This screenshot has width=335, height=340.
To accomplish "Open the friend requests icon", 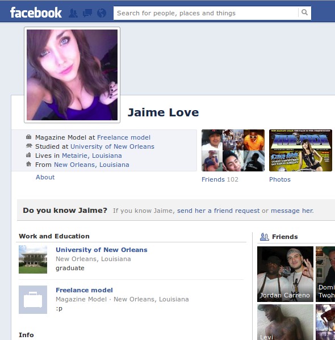I will [x=73, y=13].
